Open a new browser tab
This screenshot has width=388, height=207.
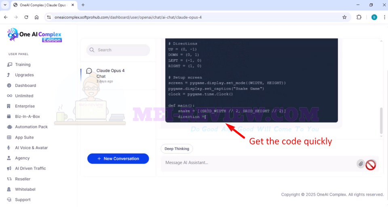(x=83, y=5)
